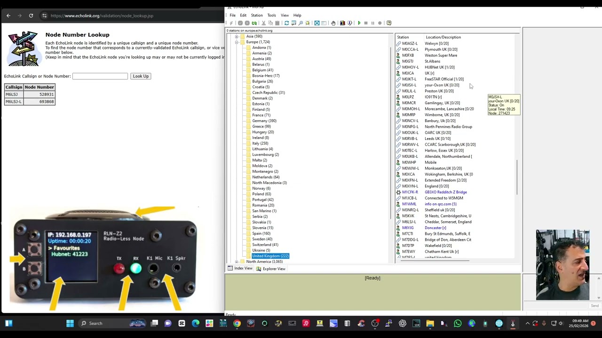Click the Cut scissors toolbar icon
Screen dimensions: 602x338
pos(264,23)
